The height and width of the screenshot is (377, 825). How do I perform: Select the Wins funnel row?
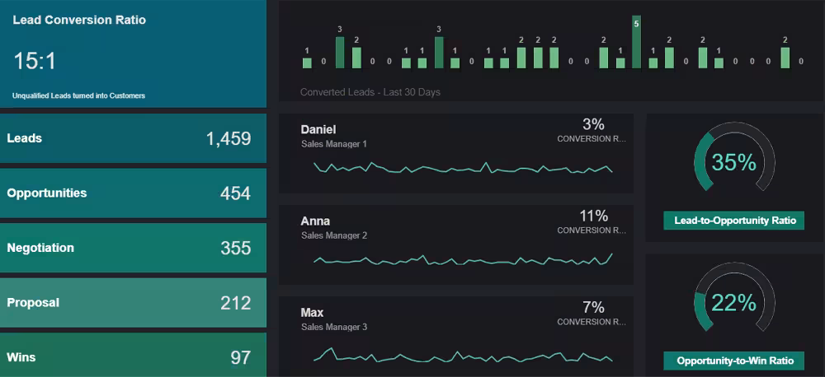point(133,357)
